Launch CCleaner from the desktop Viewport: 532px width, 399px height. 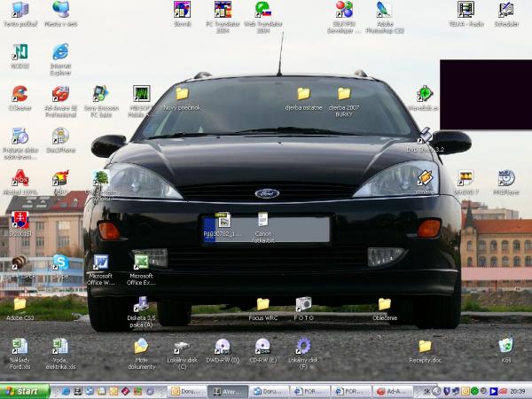[20, 94]
